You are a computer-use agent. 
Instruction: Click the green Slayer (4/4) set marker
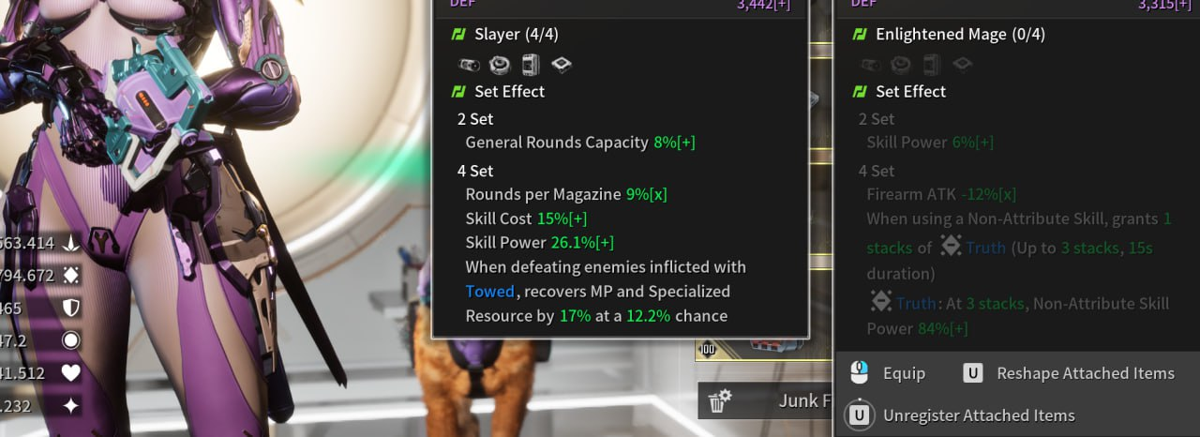click(458, 35)
